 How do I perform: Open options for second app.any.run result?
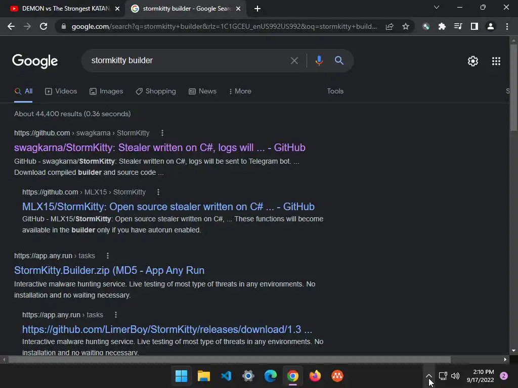116,315
